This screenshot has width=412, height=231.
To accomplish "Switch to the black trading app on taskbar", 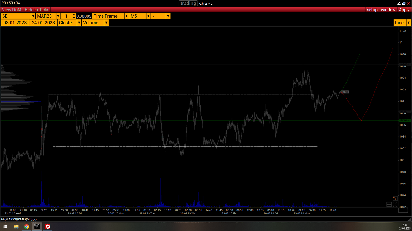I will 37,227.
